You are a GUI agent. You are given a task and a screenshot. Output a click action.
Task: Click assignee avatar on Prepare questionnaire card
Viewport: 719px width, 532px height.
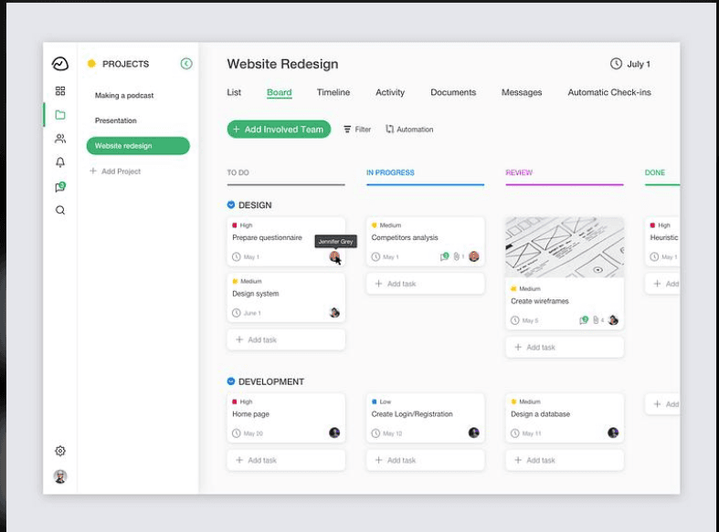334,256
